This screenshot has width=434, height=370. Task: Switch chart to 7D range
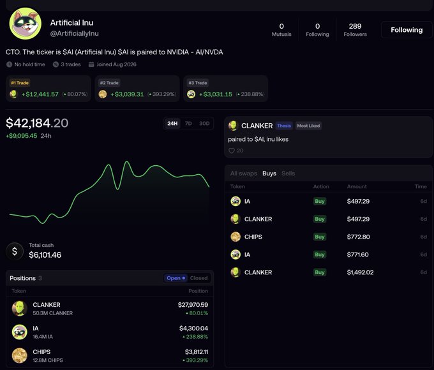coord(188,123)
